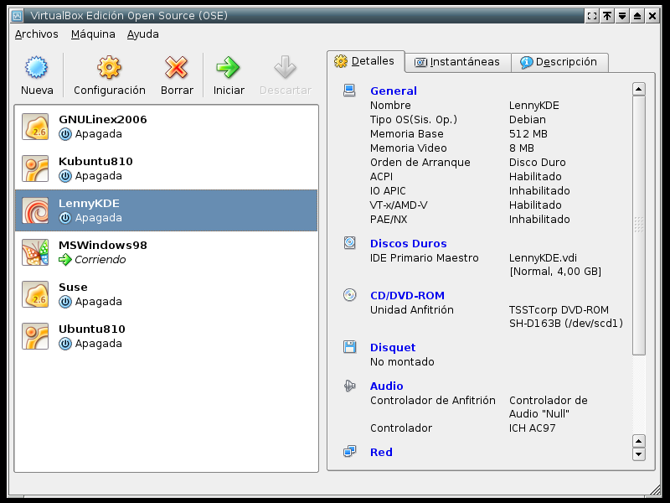Open the Archivos menu

pos(37,34)
